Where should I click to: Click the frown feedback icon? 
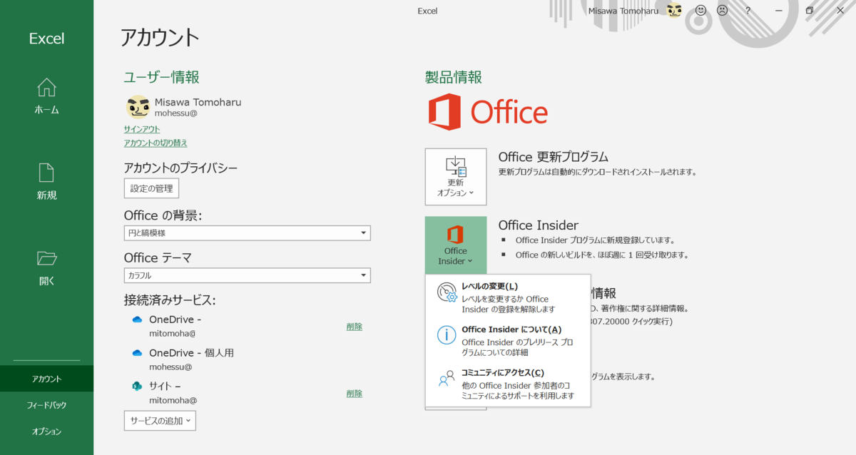point(722,10)
